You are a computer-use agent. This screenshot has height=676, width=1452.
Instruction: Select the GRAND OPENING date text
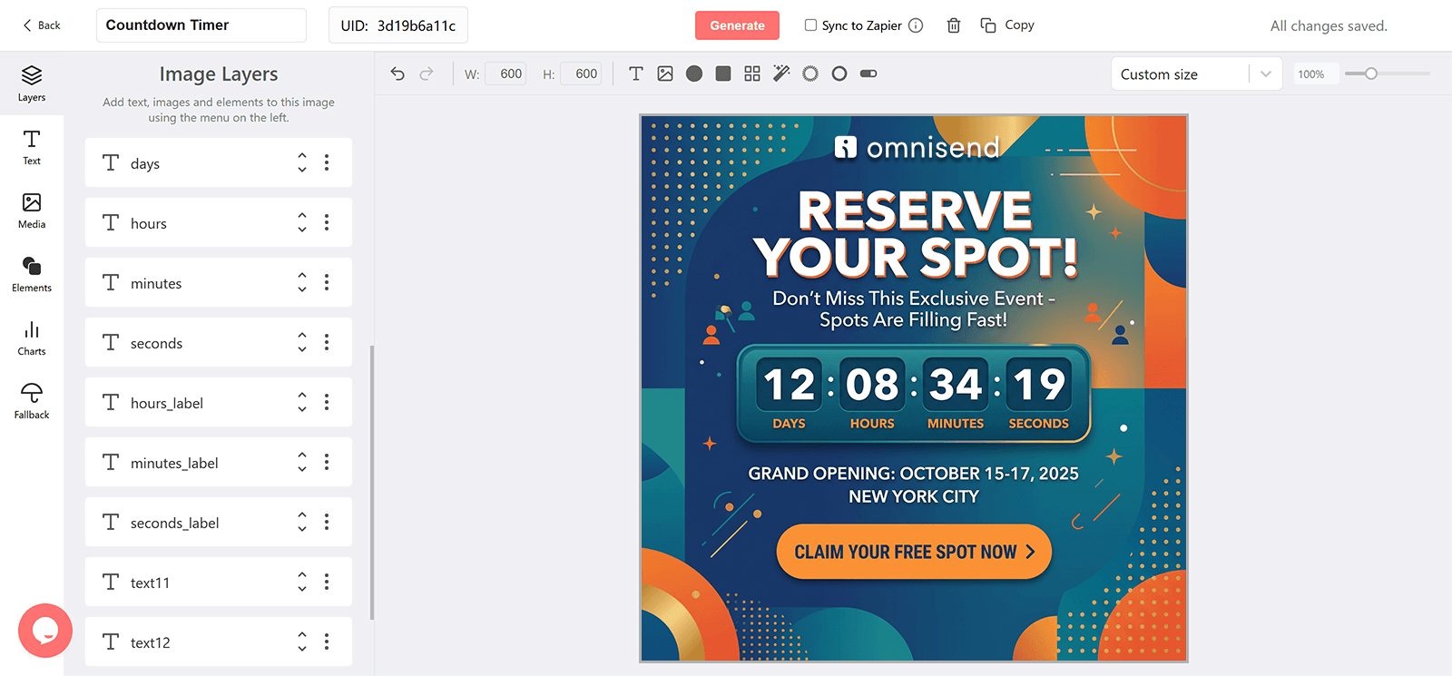913,474
